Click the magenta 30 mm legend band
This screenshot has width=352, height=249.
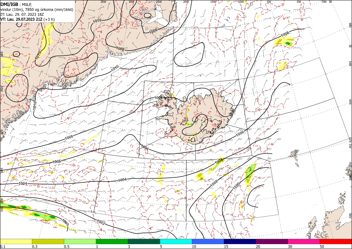tap(304, 241)
